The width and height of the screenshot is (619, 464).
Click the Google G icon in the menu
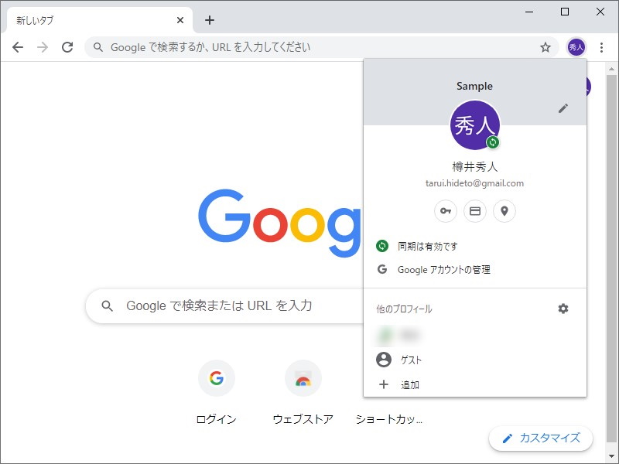pos(381,269)
